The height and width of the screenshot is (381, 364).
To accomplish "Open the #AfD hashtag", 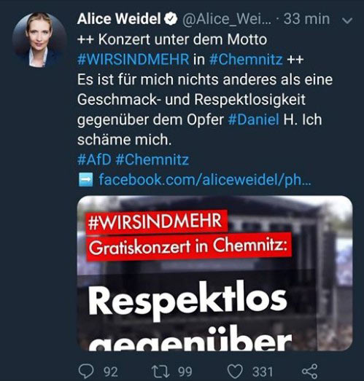I will coord(94,160).
